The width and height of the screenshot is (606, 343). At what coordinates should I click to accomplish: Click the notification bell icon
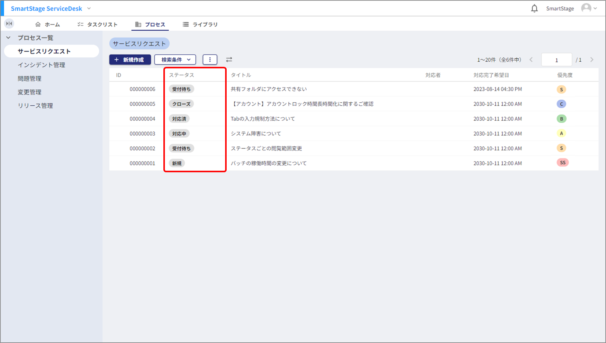pos(534,9)
